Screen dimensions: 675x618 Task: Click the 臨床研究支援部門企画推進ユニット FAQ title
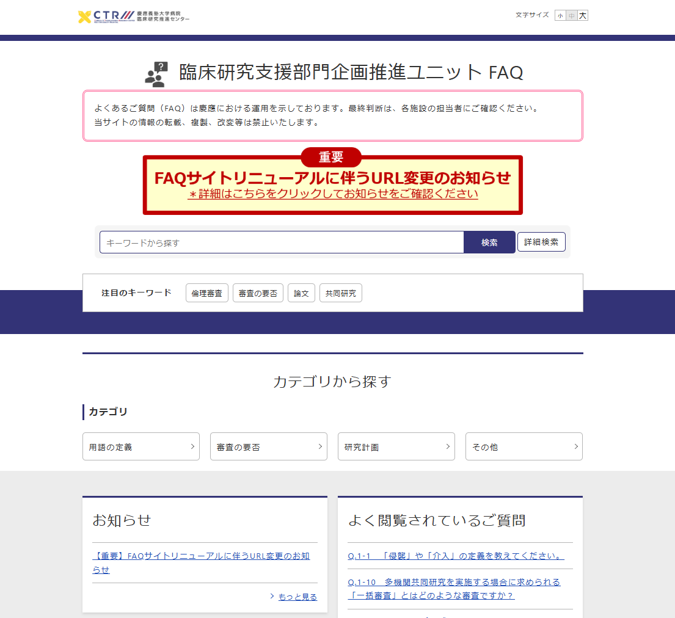tap(351, 72)
